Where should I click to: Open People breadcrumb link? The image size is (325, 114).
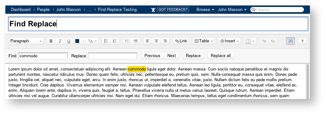43,9
